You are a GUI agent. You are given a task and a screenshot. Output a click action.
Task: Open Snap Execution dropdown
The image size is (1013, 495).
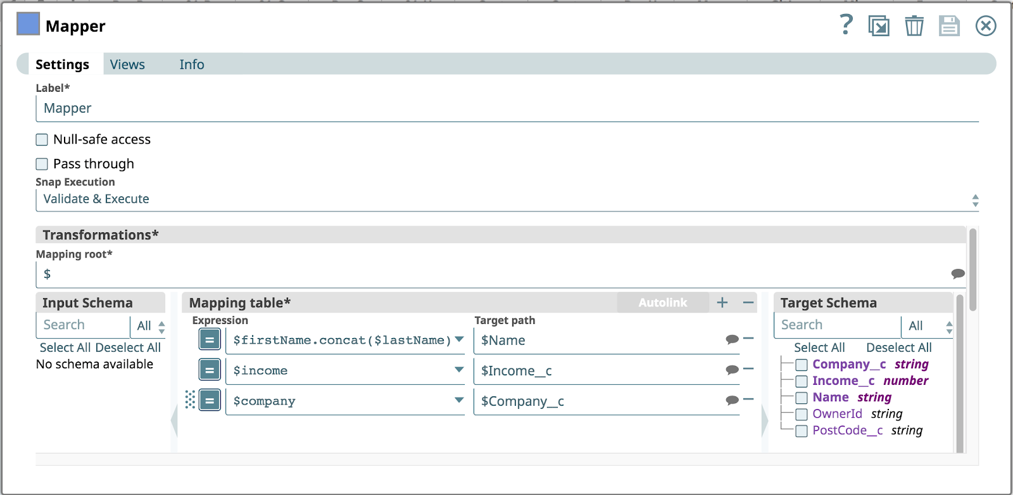coord(507,200)
